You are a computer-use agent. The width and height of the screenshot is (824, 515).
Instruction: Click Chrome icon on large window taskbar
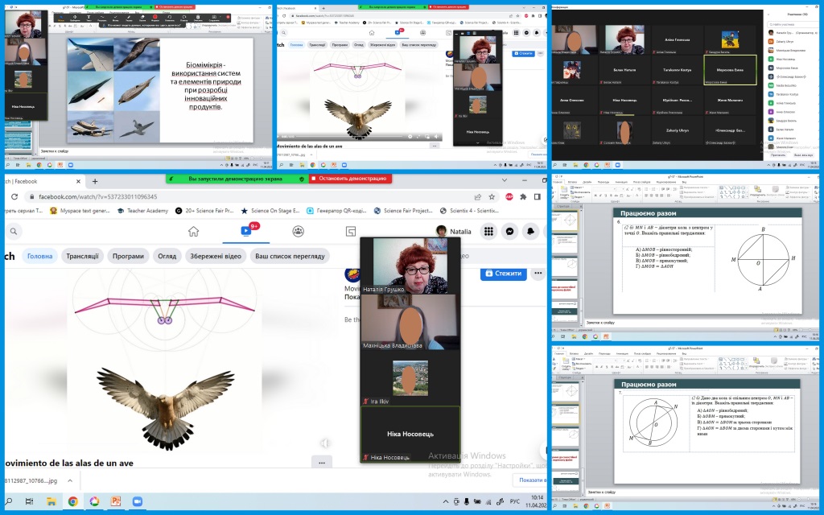(72, 501)
